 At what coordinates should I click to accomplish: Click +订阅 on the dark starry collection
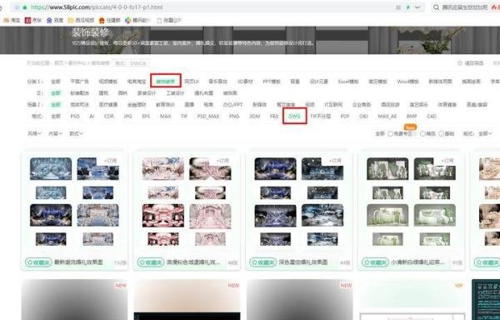[x=335, y=161]
